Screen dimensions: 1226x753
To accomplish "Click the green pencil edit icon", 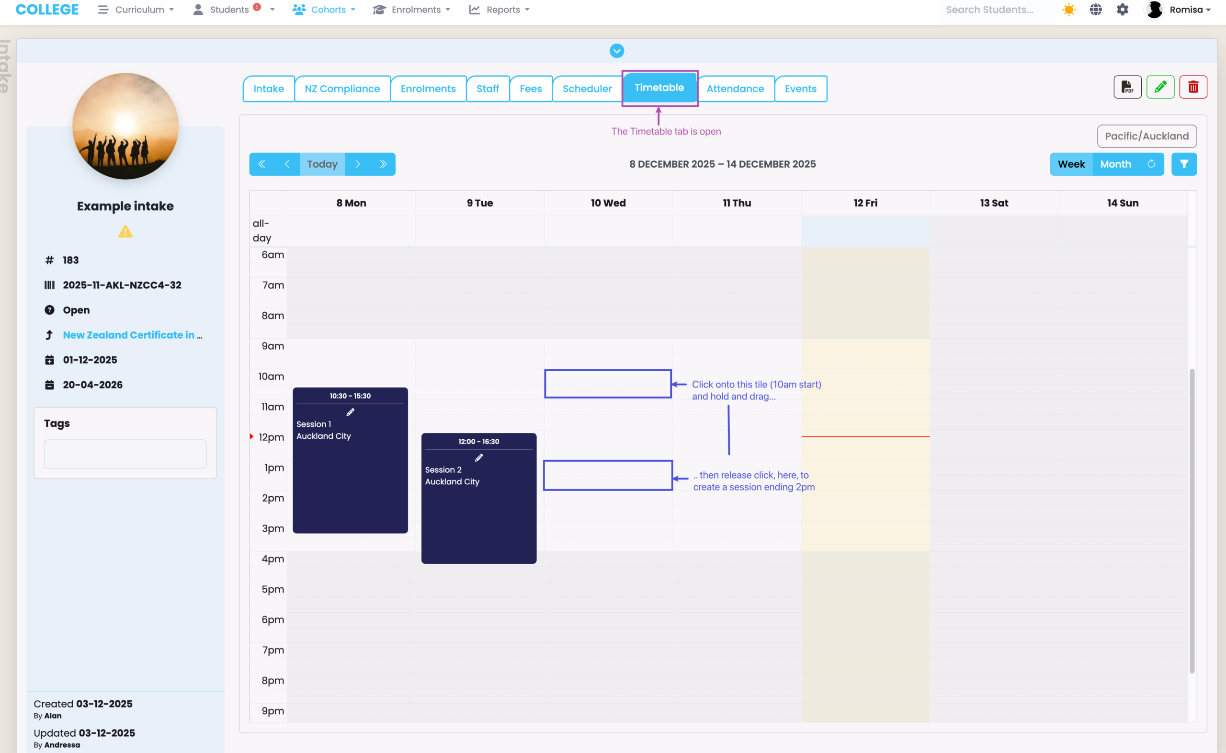I will (1160, 87).
